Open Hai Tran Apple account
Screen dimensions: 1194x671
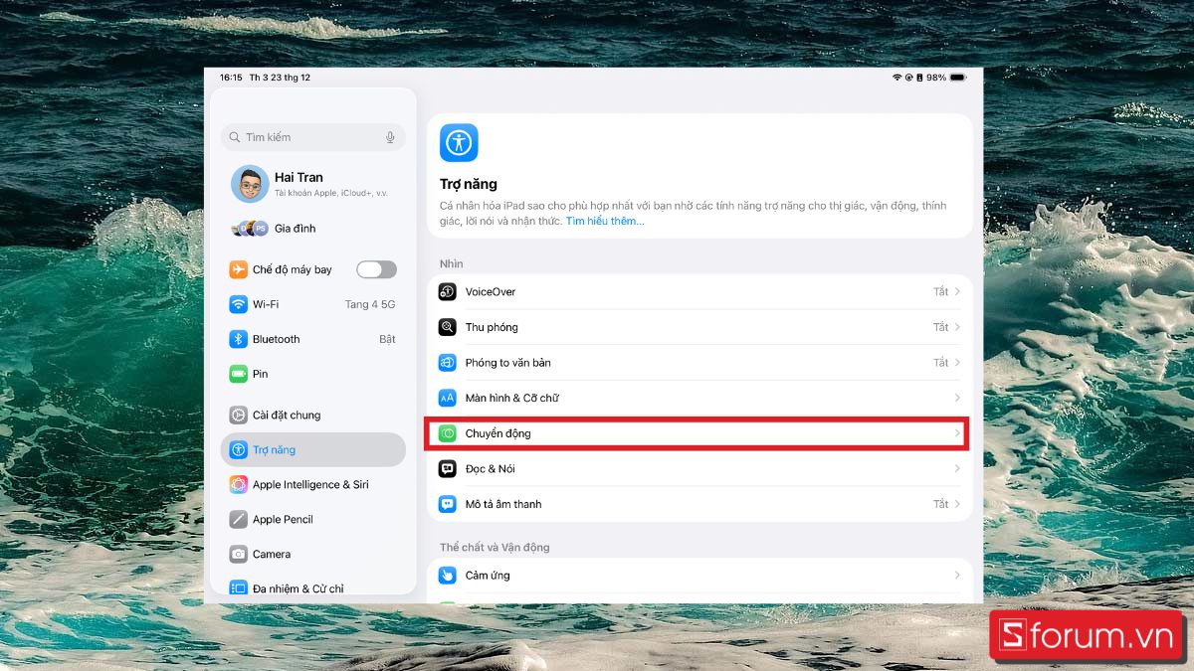pyautogui.click(x=313, y=184)
